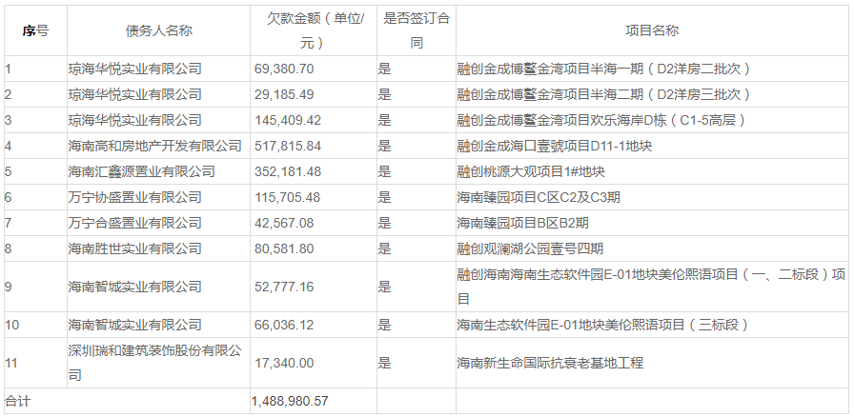Click row number 10 cell
Image resolution: width=854 pixels, height=417 pixels.
(35, 325)
